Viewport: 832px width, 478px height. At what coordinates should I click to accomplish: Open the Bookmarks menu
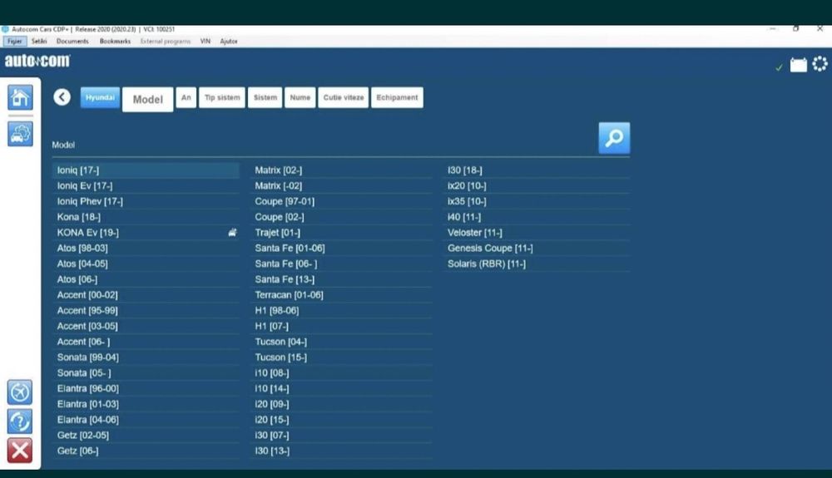click(x=115, y=41)
